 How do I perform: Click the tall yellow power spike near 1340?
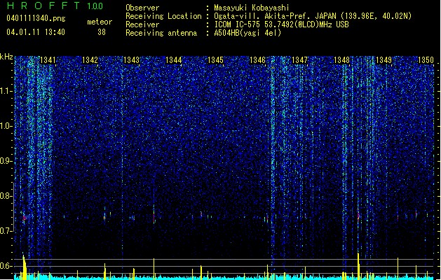coord(25,267)
